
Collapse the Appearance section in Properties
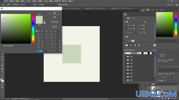(x=124, y=37)
